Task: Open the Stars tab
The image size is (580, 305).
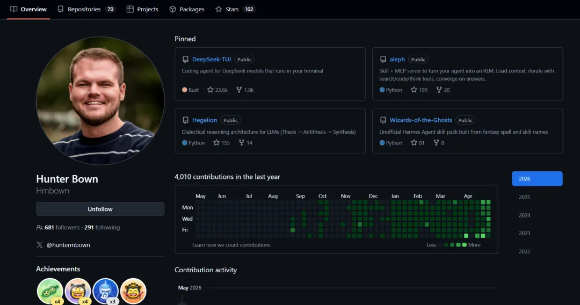Action: (235, 9)
